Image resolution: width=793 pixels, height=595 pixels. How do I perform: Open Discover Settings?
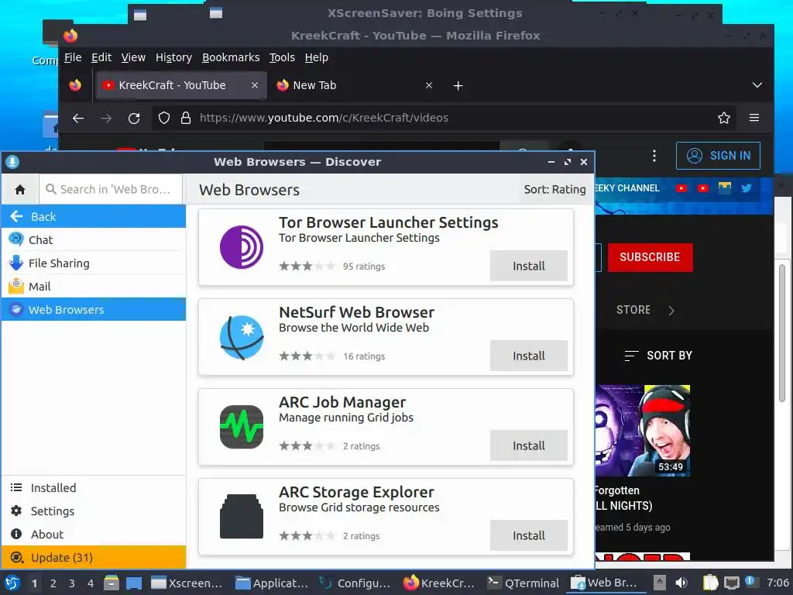(94, 511)
